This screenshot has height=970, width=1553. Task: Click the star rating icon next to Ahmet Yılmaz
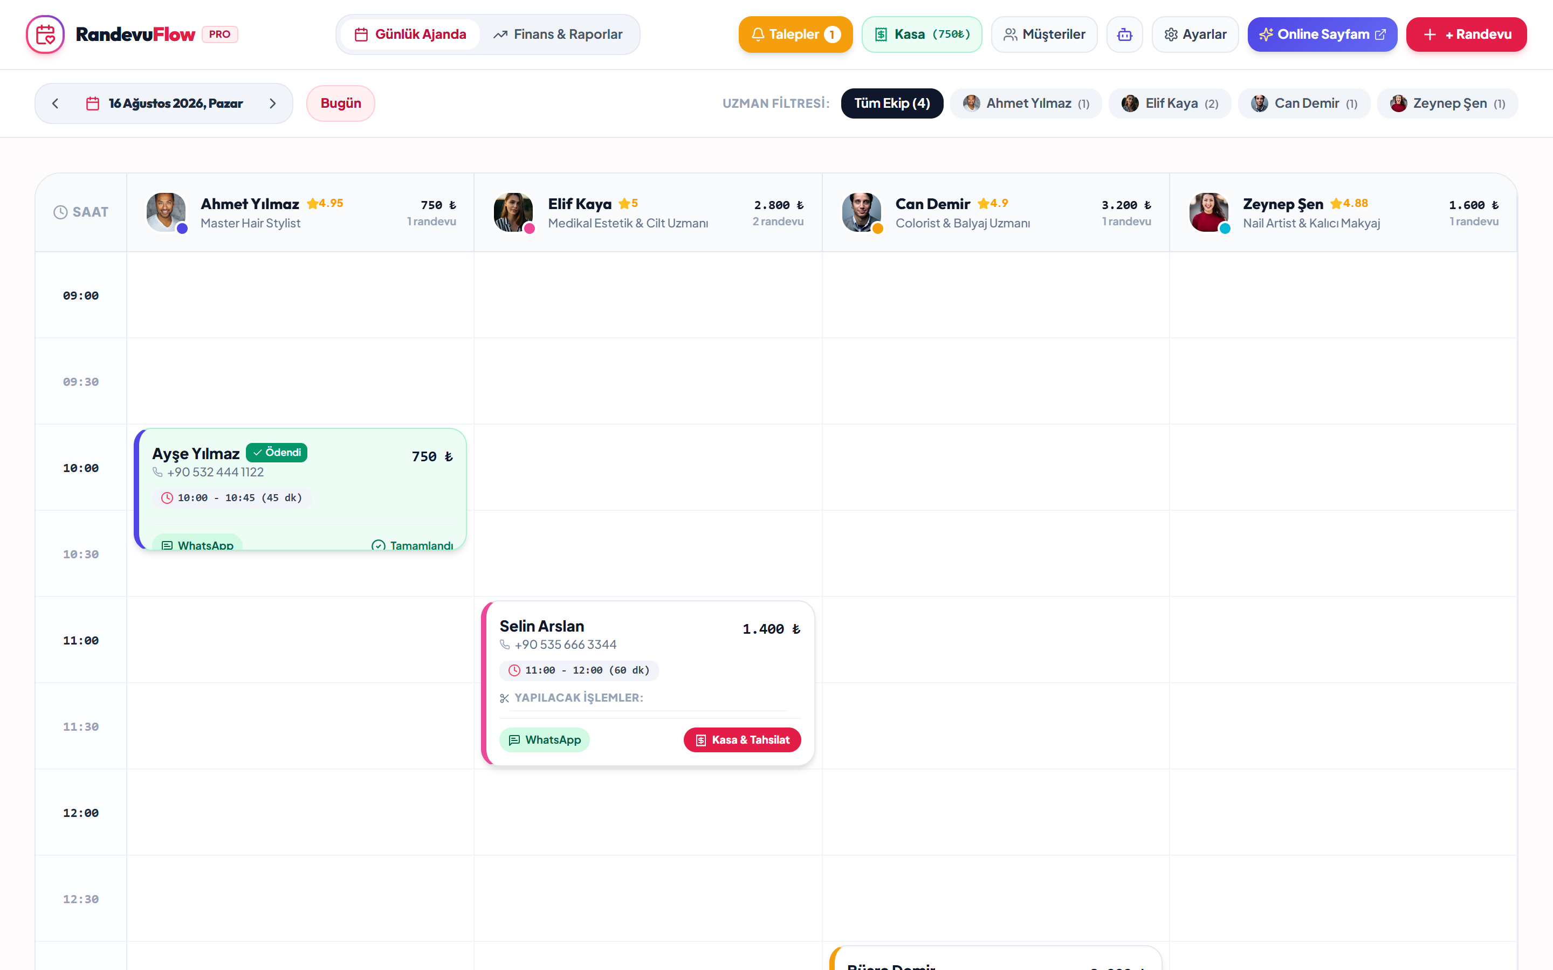[x=313, y=203]
